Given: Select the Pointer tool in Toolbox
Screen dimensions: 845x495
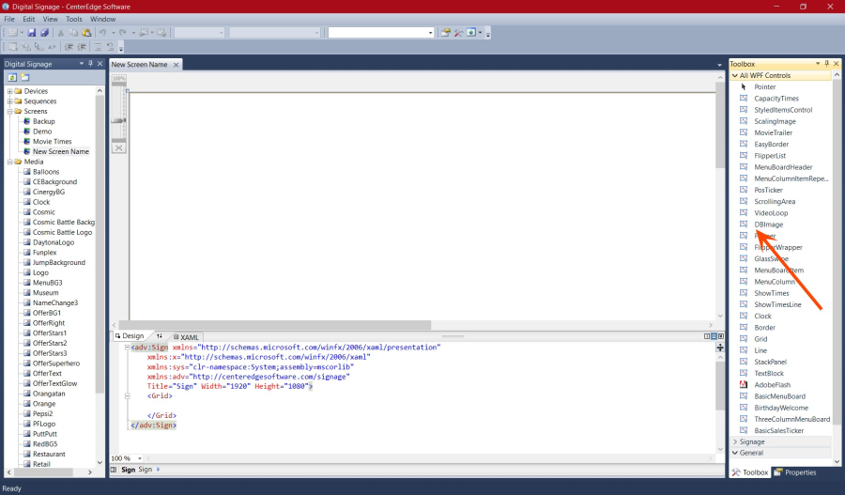Looking at the screenshot, I should [764, 86].
